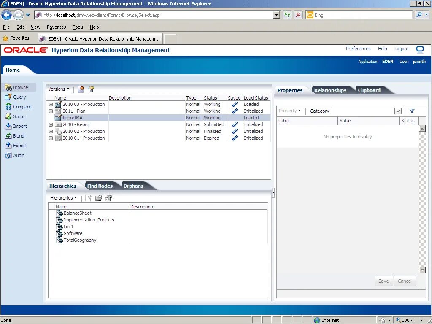Switch to the Find Nodes tab
Viewport: 432px width, 324px height.
click(x=100, y=186)
